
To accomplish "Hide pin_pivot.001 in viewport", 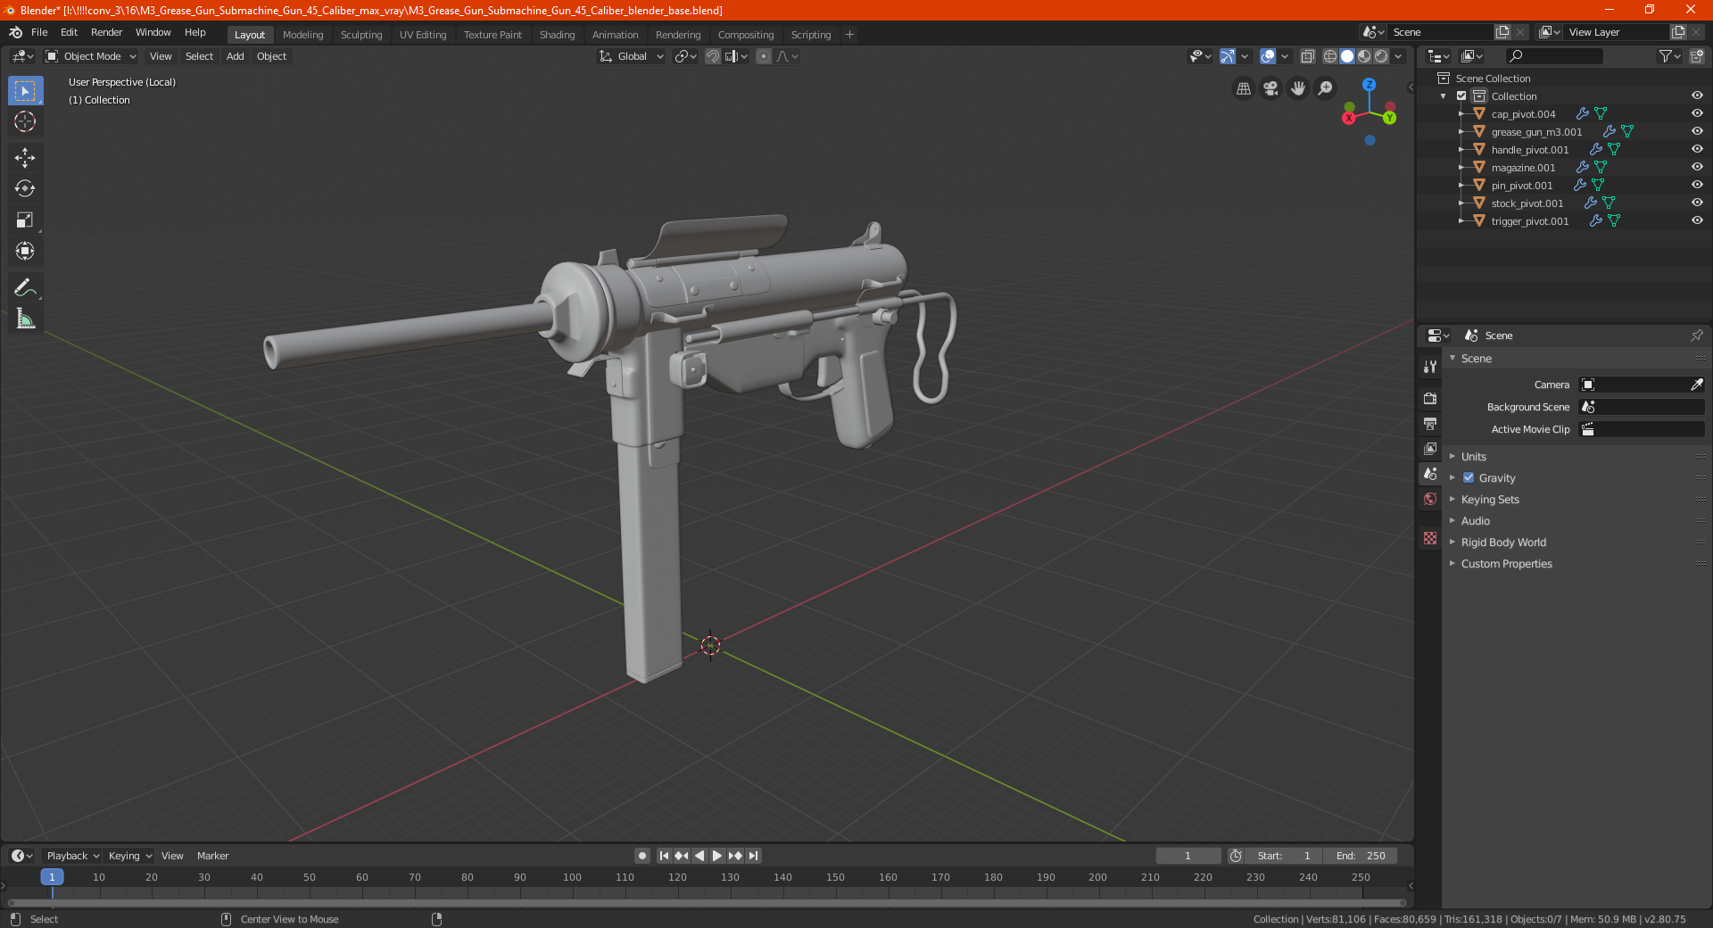I will coord(1697,185).
